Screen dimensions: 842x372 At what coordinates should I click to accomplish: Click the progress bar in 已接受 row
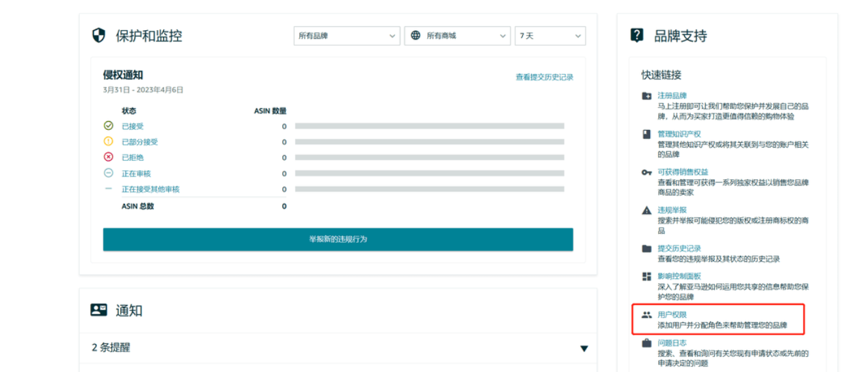tap(429, 127)
